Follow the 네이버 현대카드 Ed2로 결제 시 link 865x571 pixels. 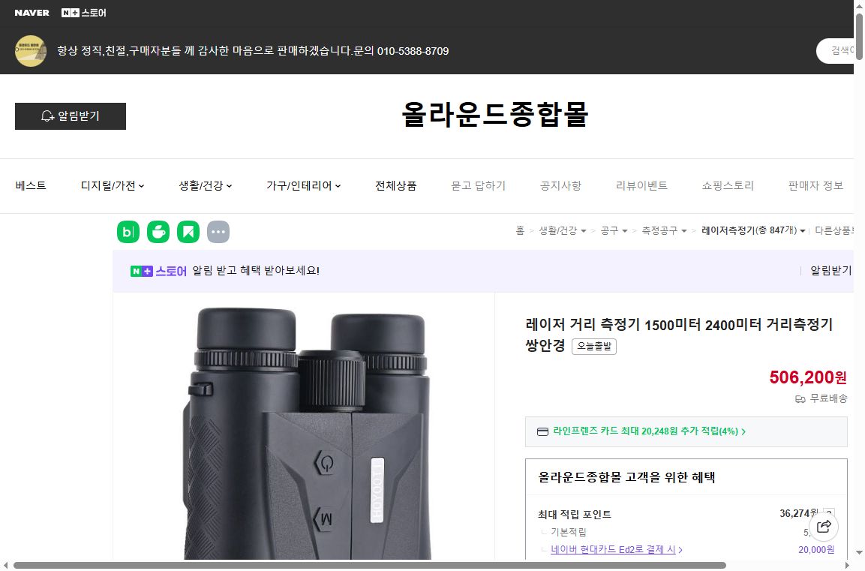coord(615,549)
